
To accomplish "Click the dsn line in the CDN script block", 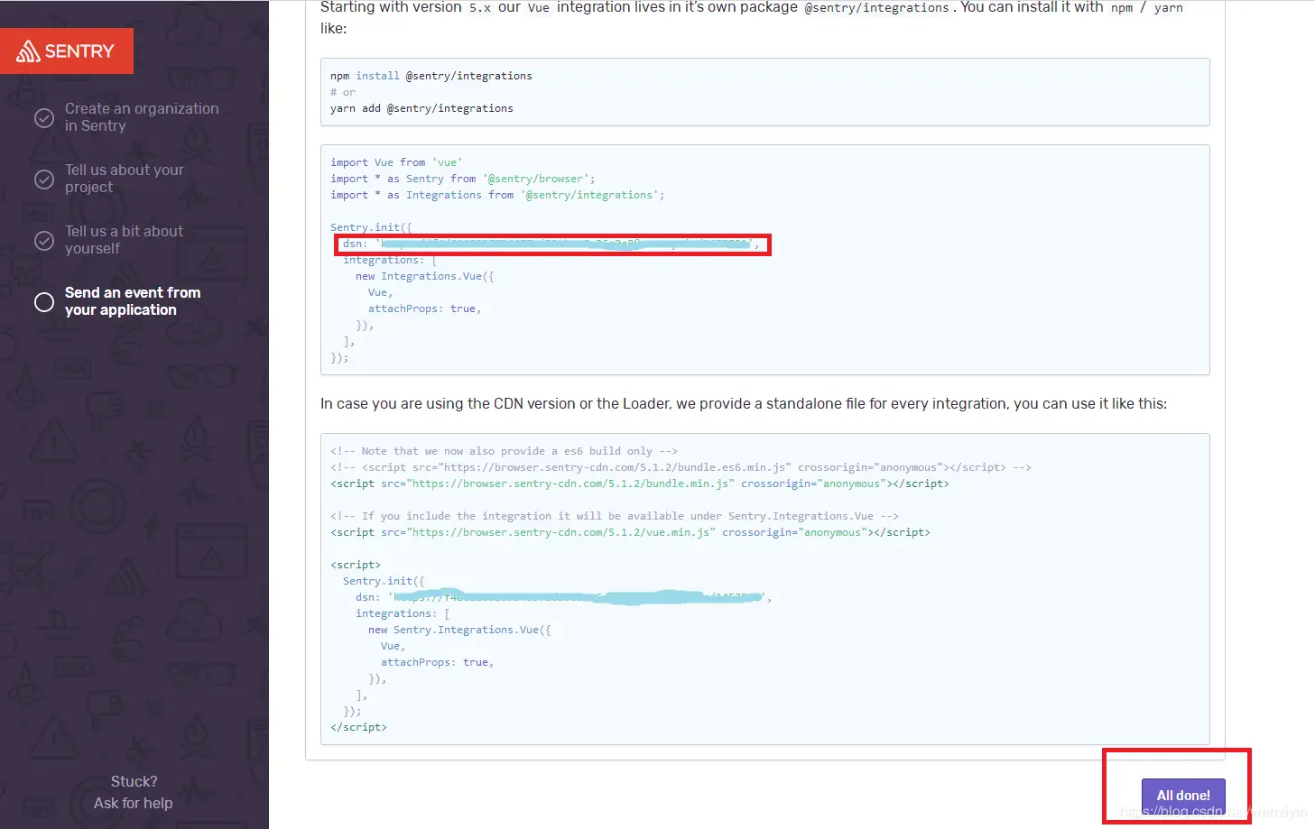I will 563,597.
